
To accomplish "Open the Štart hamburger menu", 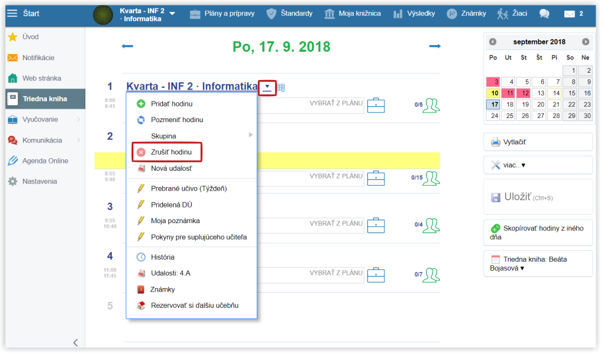I will coord(12,13).
